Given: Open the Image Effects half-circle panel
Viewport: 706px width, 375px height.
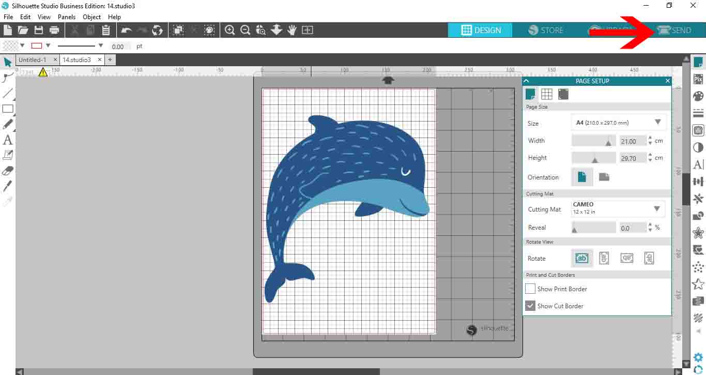Looking at the screenshot, I should [698, 147].
